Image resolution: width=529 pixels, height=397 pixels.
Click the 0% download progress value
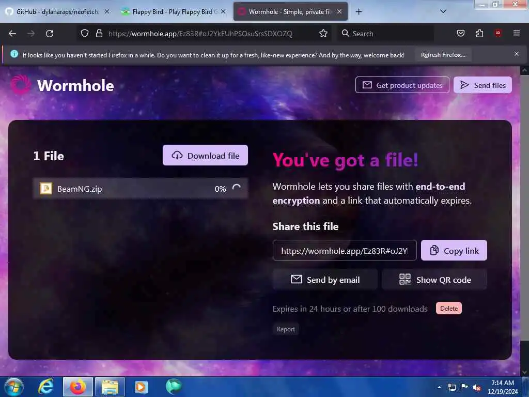220,189
